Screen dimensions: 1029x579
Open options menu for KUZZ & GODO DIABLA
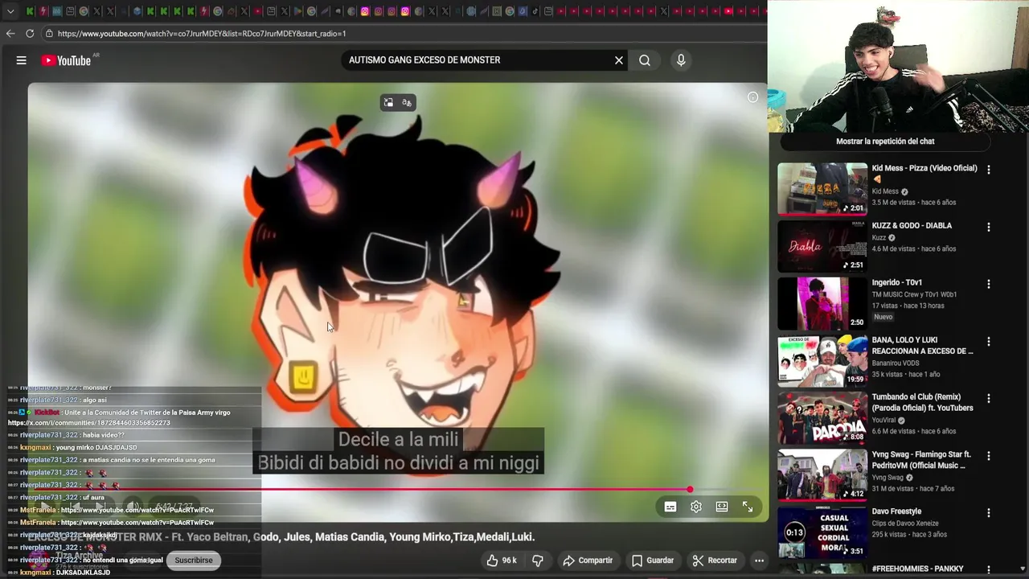pos(989,227)
